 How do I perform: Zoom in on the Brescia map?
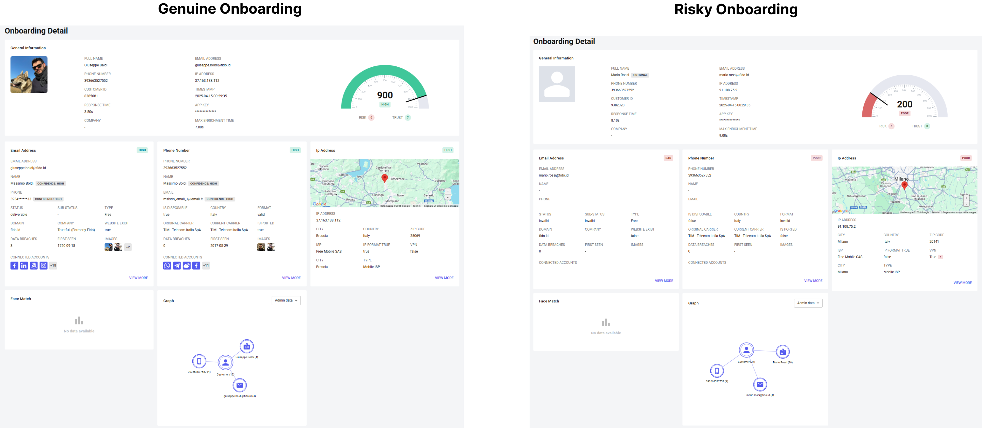click(x=448, y=191)
